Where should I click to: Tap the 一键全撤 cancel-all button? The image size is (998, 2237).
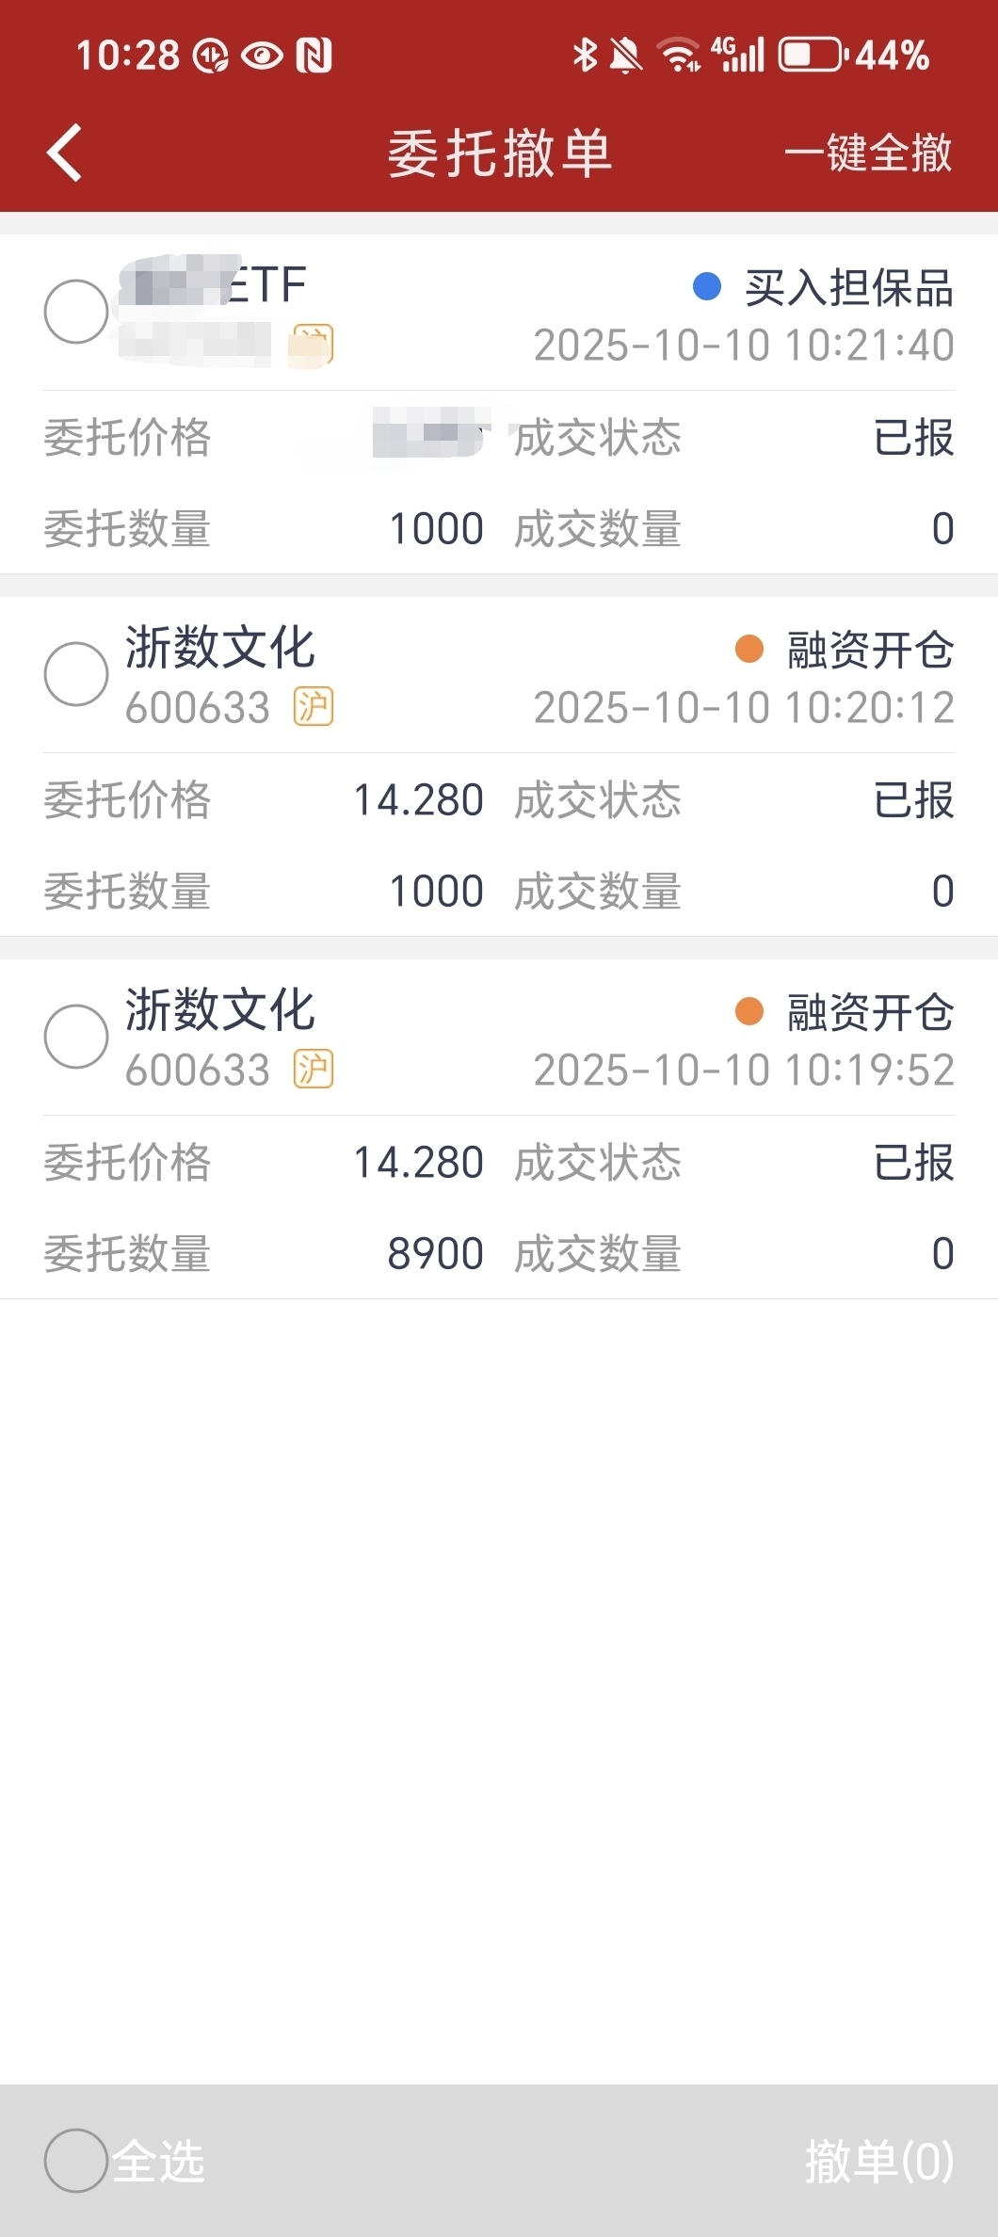(868, 153)
